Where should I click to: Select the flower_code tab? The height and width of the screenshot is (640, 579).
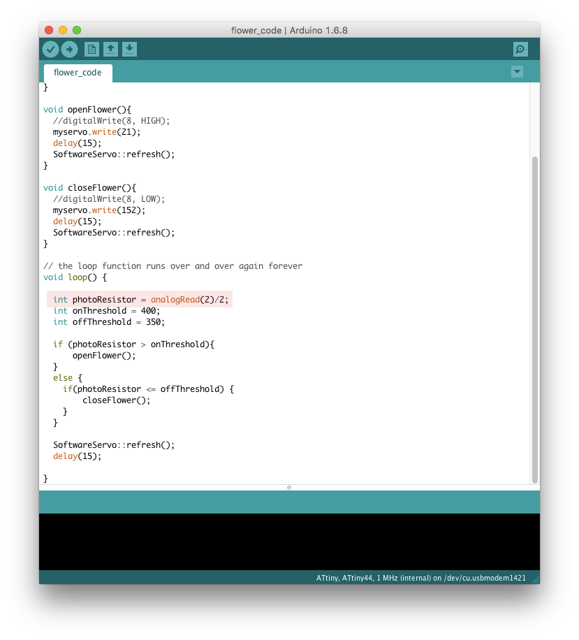(78, 73)
